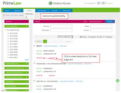Expand Civil Procedure category
The width and height of the screenshot is (121, 93).
pyautogui.click(x=17, y=86)
